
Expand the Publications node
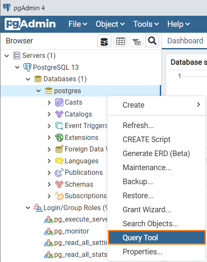[x=49, y=173]
